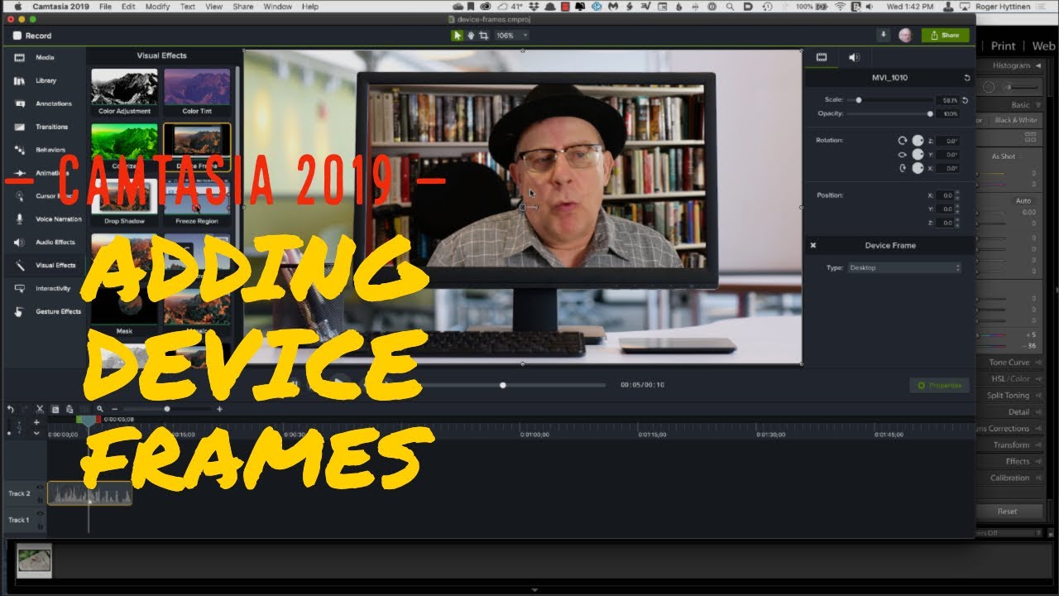Viewport: 1059px width, 596px height.
Task: Toggle the Track 1 lock
Action: 40,526
